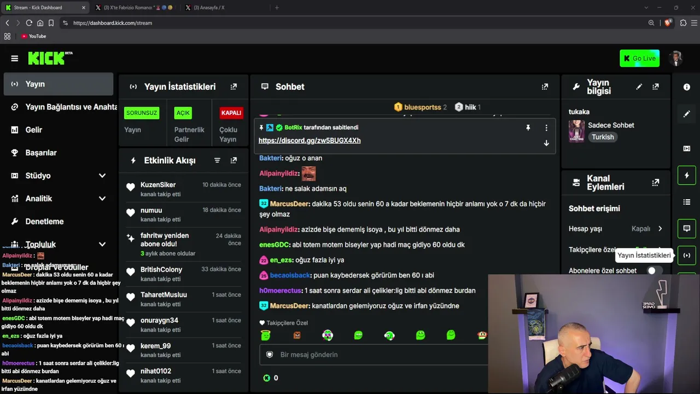Viewport: 700px width, 394px height.
Task: Go to Başarılar in the sidebar
Action: pyautogui.click(x=59, y=153)
